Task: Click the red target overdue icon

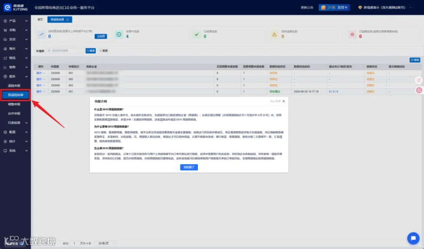Action: (352, 34)
